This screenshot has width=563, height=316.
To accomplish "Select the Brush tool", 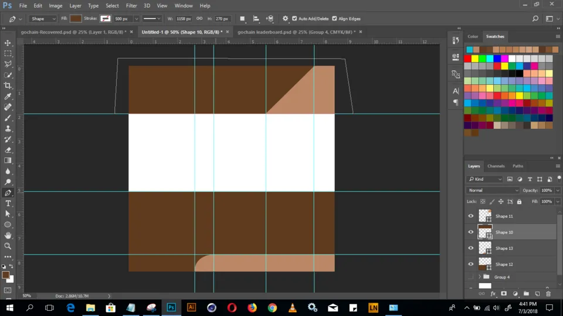I will [x=8, y=118].
